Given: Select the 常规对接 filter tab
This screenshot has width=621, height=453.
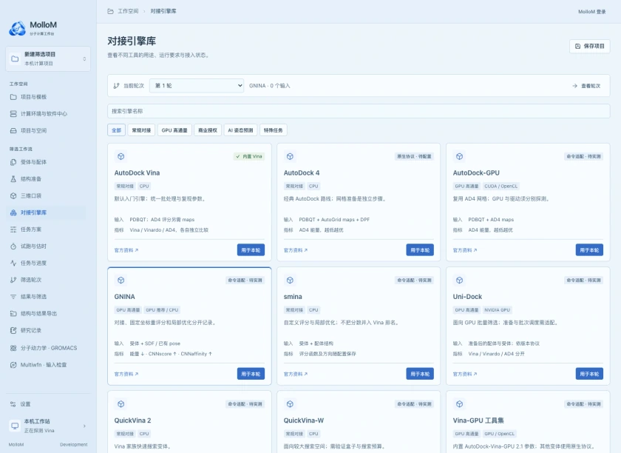Looking at the screenshot, I should (x=141, y=130).
